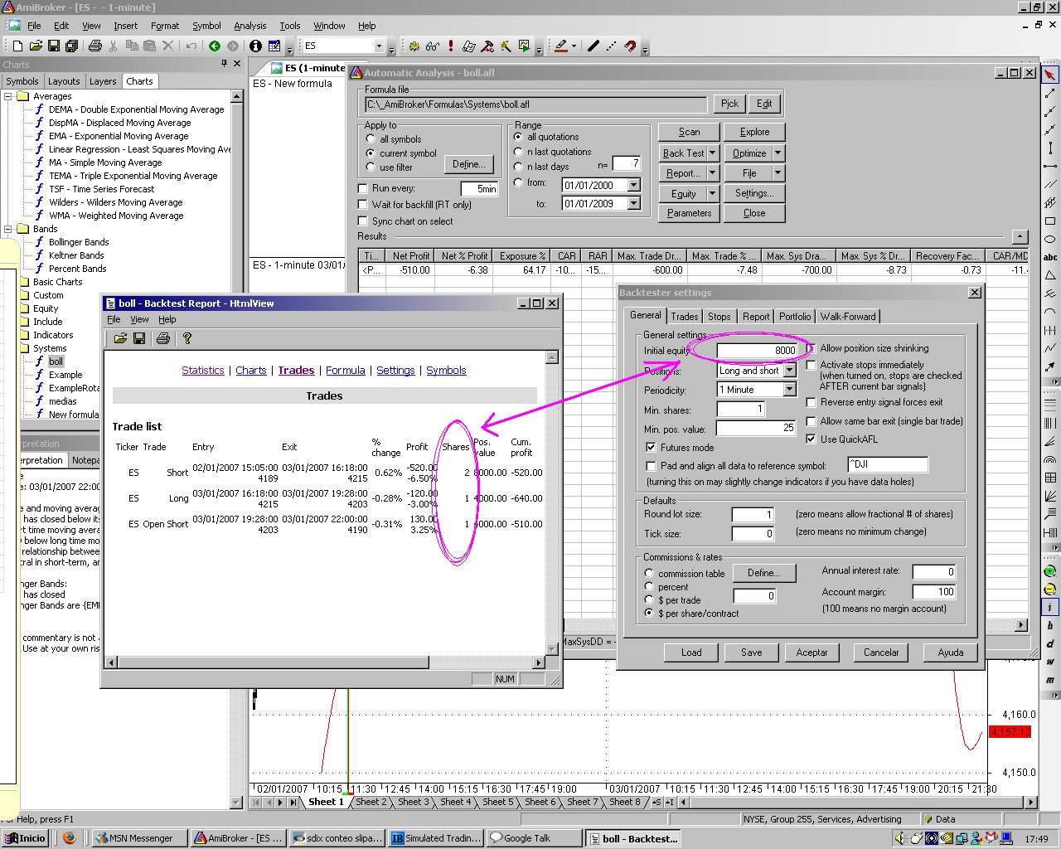This screenshot has height=849, width=1061.
Task: Click the print icon in main toolbar
Action: tap(94, 46)
